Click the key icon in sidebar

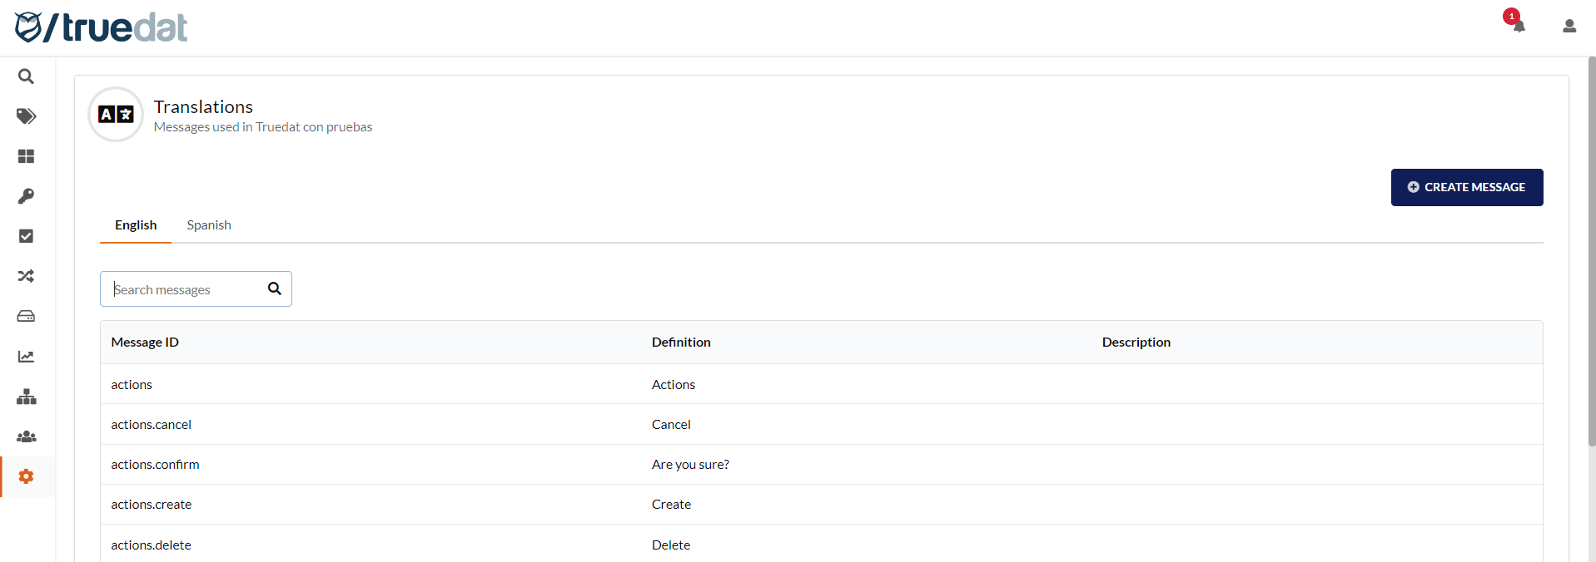click(26, 196)
